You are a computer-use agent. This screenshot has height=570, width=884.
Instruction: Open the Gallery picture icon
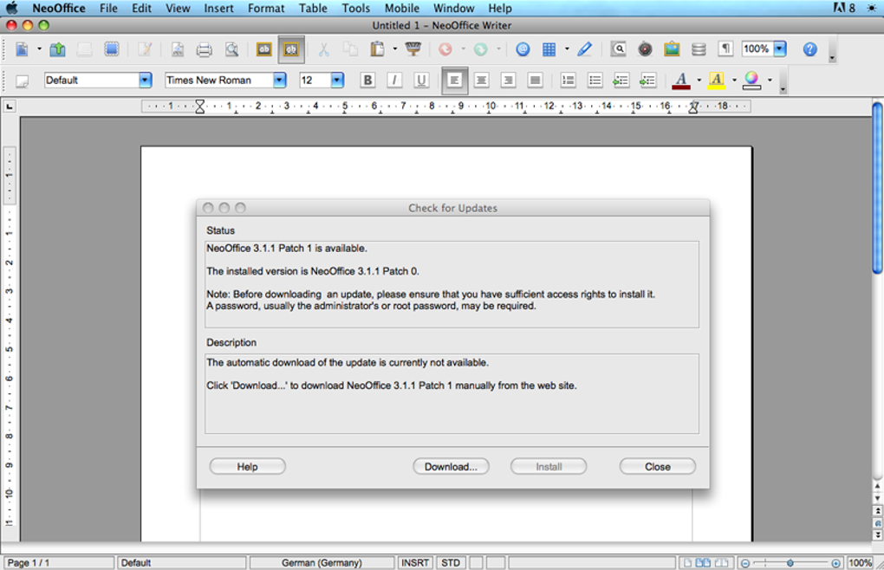tap(672, 49)
